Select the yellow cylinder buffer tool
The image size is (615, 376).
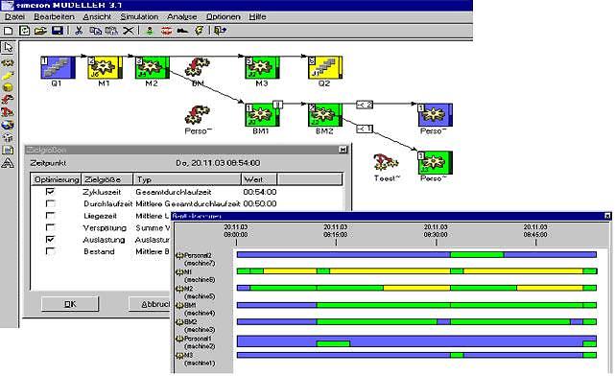pyautogui.click(x=8, y=87)
